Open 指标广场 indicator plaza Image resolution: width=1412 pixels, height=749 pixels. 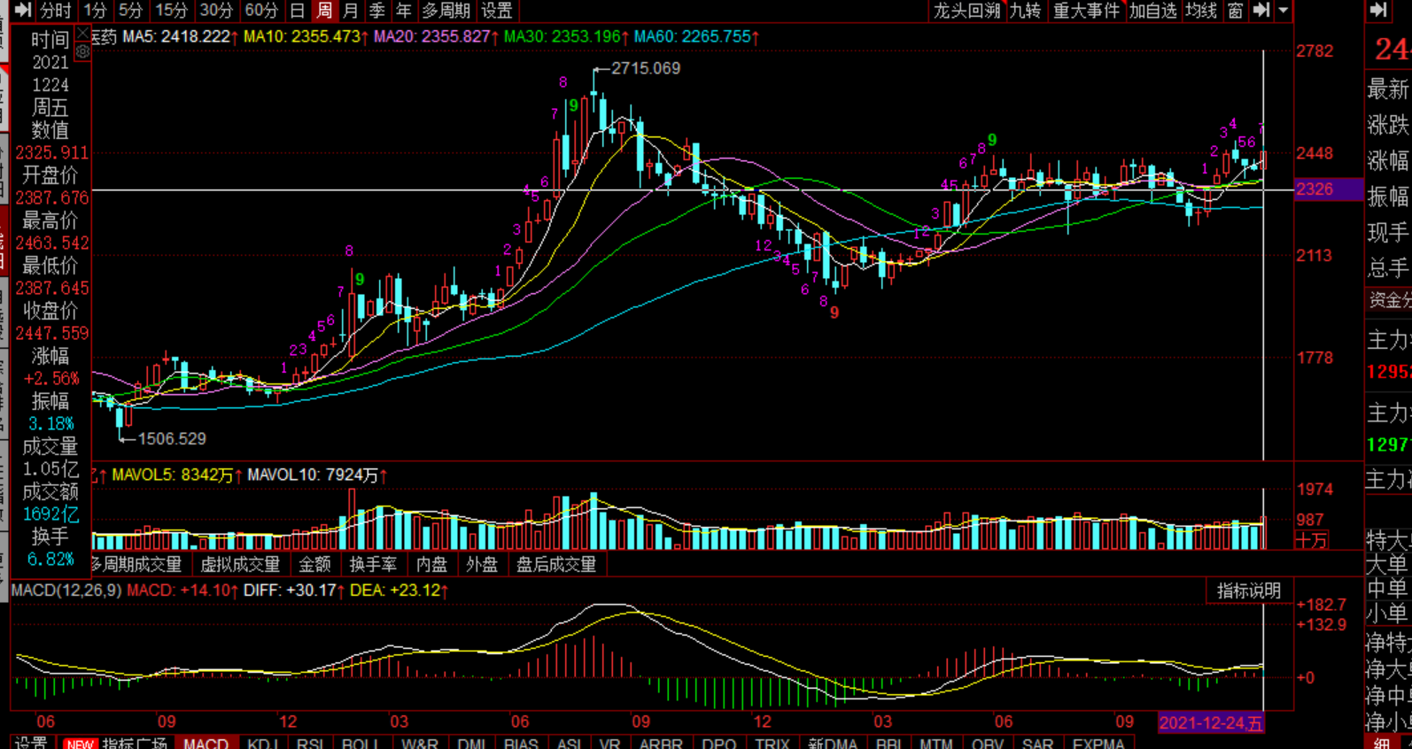(x=134, y=743)
